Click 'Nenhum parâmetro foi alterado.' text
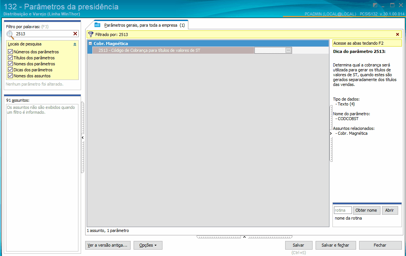This screenshot has width=406, height=256. coord(35,84)
